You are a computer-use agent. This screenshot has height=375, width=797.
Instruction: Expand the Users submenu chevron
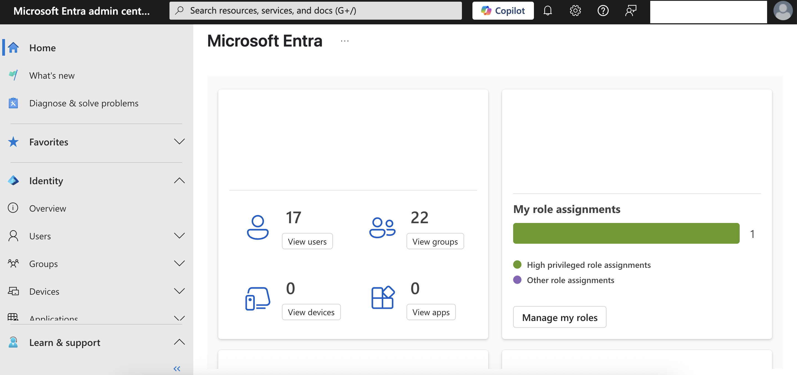click(x=179, y=236)
